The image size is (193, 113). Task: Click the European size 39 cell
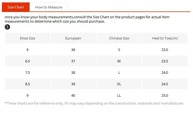pyautogui.click(x=73, y=84)
